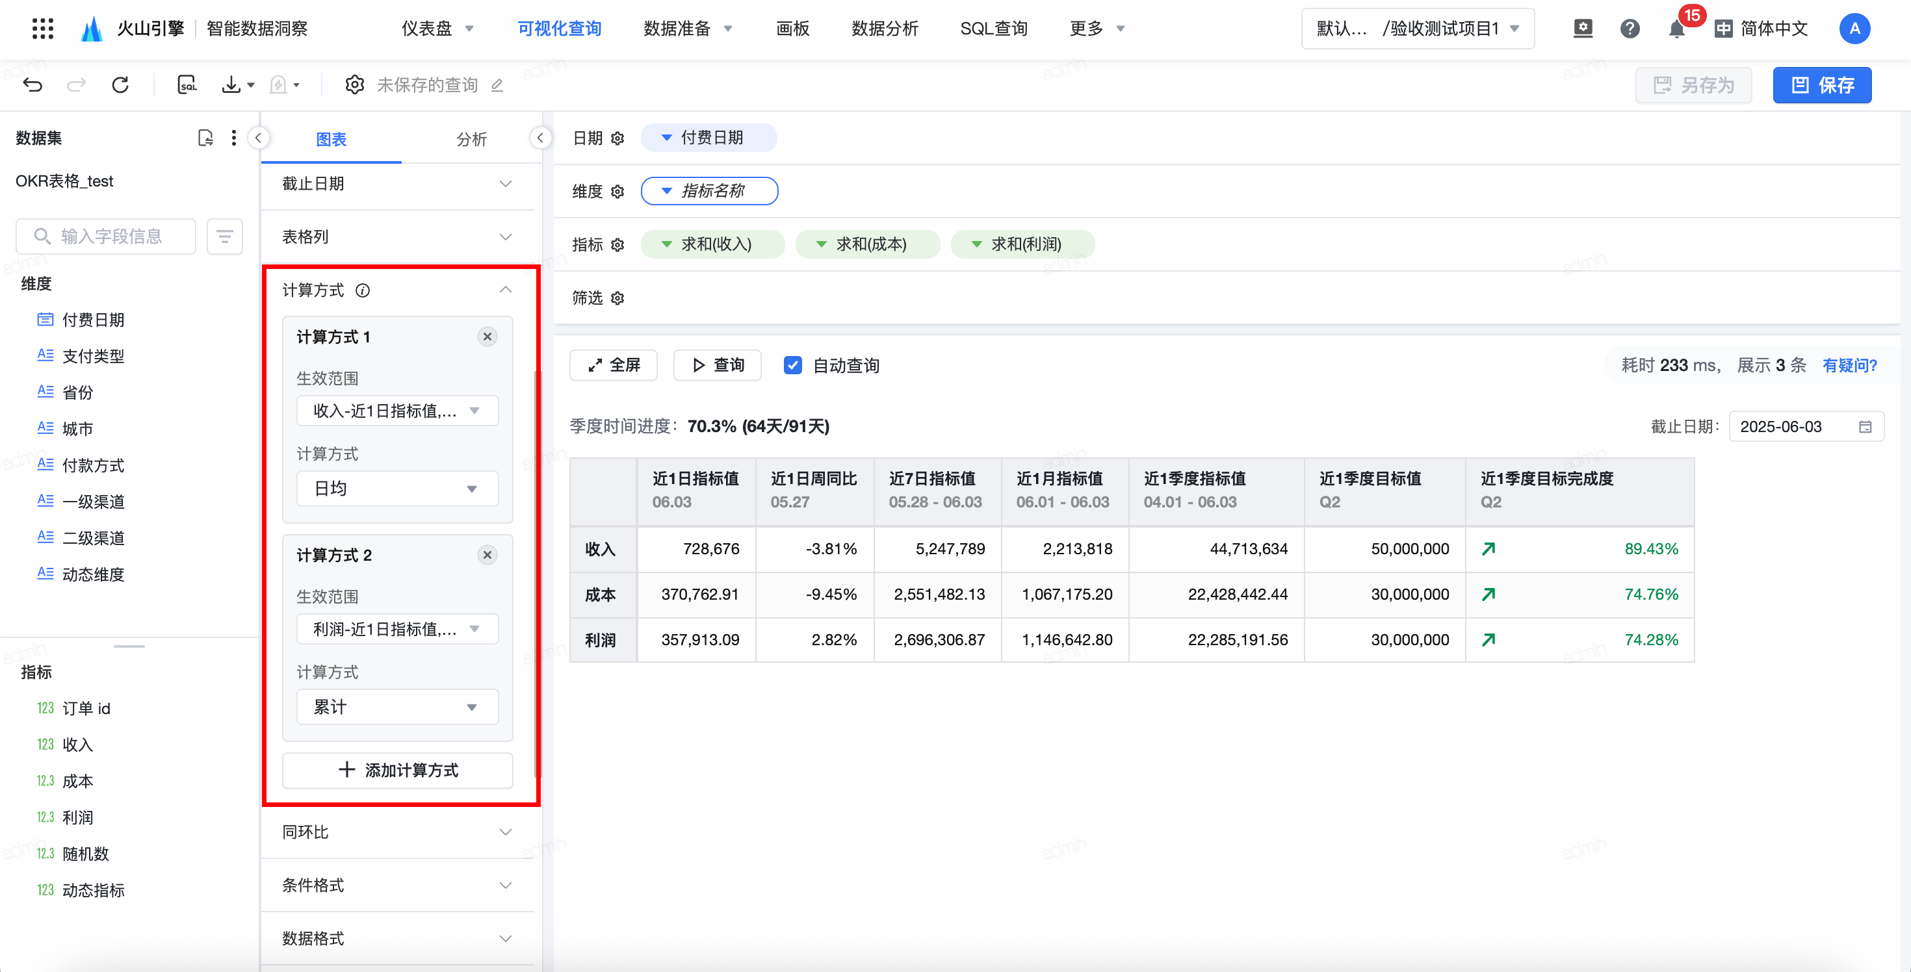Image resolution: width=1911 pixels, height=972 pixels.
Task: Open 求和(收入) metric pill
Action: 713,244
